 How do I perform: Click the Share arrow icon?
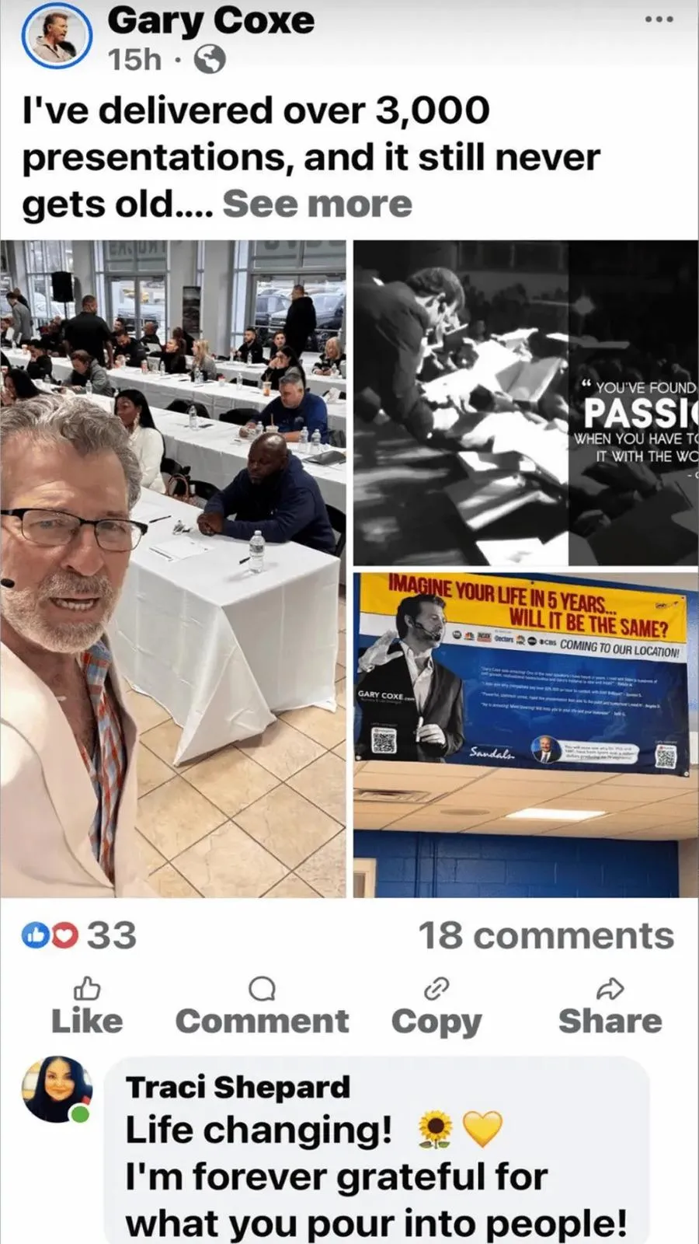(x=610, y=988)
